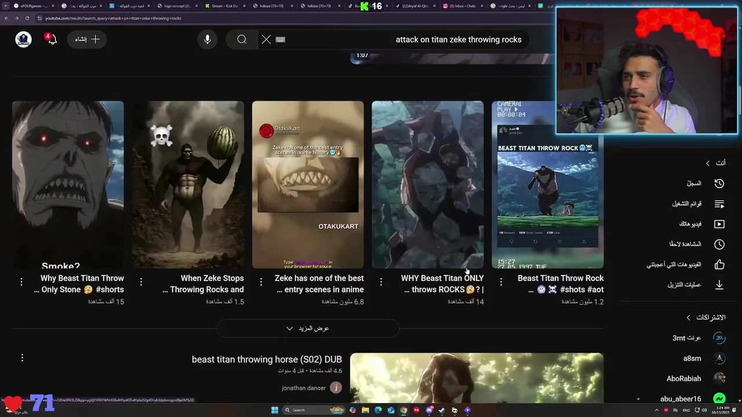This screenshot has height=417, width=742.
Task: Click the jonathan dancer channel avatar
Action: (x=336, y=388)
